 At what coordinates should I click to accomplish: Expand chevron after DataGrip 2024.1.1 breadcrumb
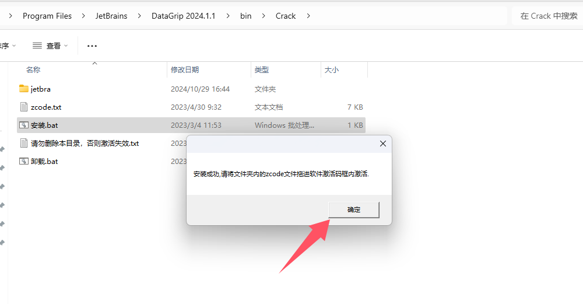coord(228,16)
